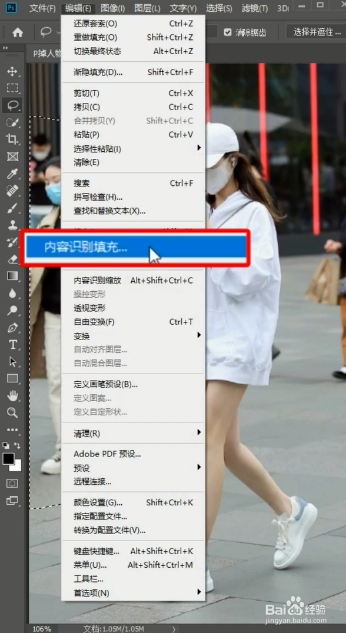Choose 内容识别缩放 in Edit menu
Viewport: 346px width, 633px height.
point(133,281)
